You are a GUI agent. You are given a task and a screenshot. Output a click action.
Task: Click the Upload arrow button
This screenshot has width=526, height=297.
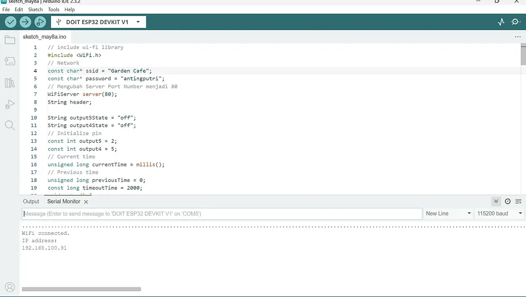pyautogui.click(x=25, y=22)
